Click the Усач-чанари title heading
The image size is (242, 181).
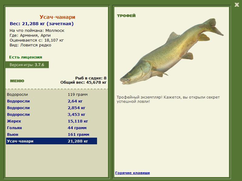[x=57, y=17]
